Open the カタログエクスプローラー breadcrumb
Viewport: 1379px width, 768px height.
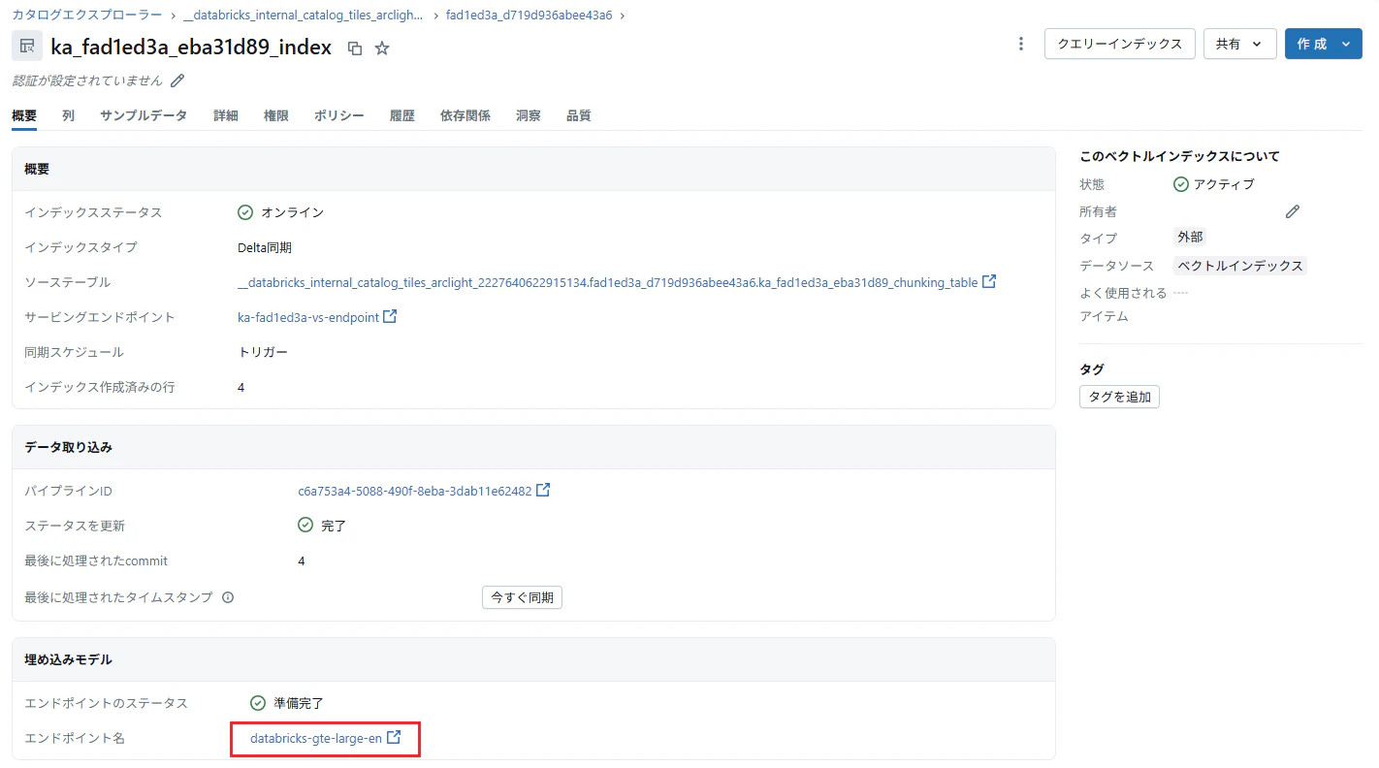click(x=87, y=15)
